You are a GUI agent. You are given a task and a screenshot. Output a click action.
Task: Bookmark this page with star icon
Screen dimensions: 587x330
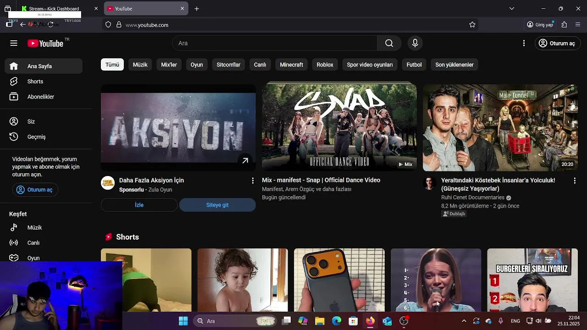[x=472, y=25]
